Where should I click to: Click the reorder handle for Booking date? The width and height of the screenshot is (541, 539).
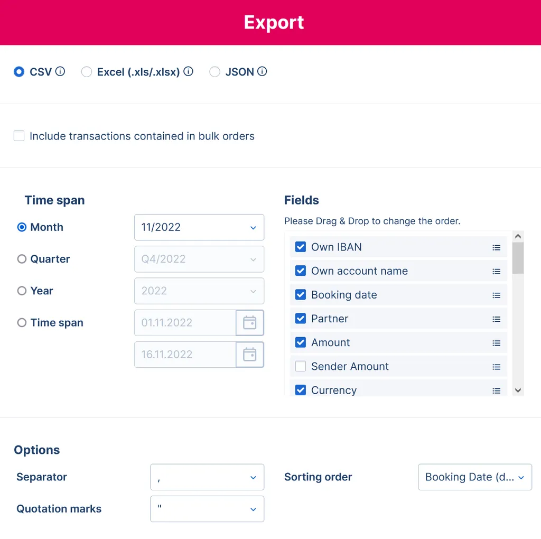[496, 295]
